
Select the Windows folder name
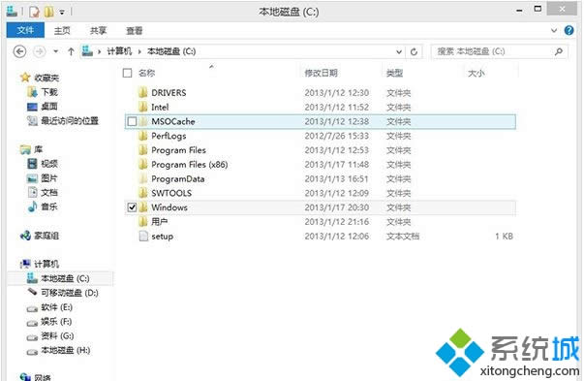pos(169,207)
